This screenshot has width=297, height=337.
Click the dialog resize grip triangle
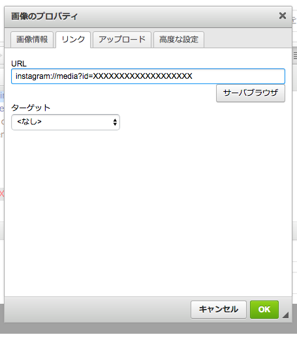(x=285, y=315)
